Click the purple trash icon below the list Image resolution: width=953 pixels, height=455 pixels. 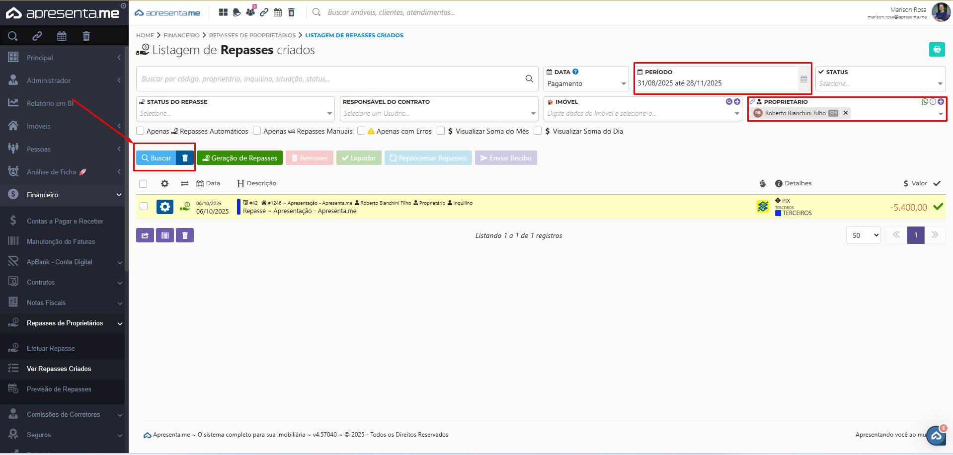(185, 235)
